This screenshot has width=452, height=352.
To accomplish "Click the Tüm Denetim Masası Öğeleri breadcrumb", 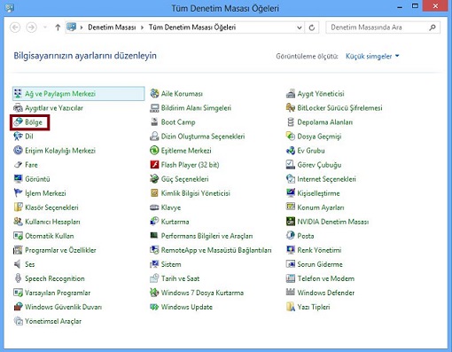I will coord(192,27).
